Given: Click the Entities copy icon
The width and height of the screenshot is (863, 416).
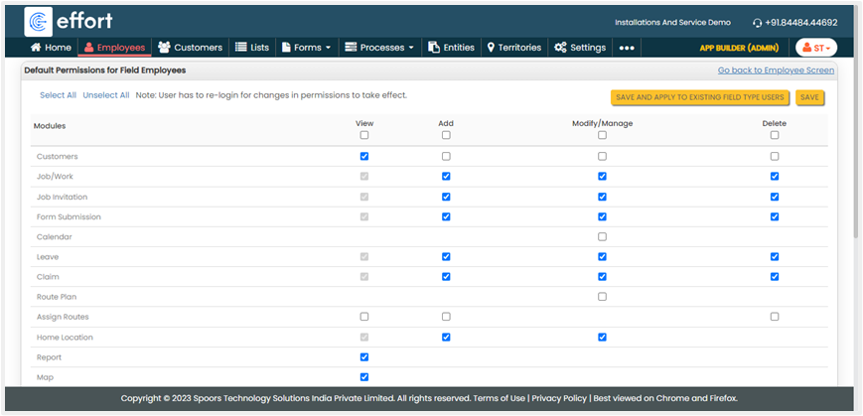Looking at the screenshot, I should coord(434,47).
